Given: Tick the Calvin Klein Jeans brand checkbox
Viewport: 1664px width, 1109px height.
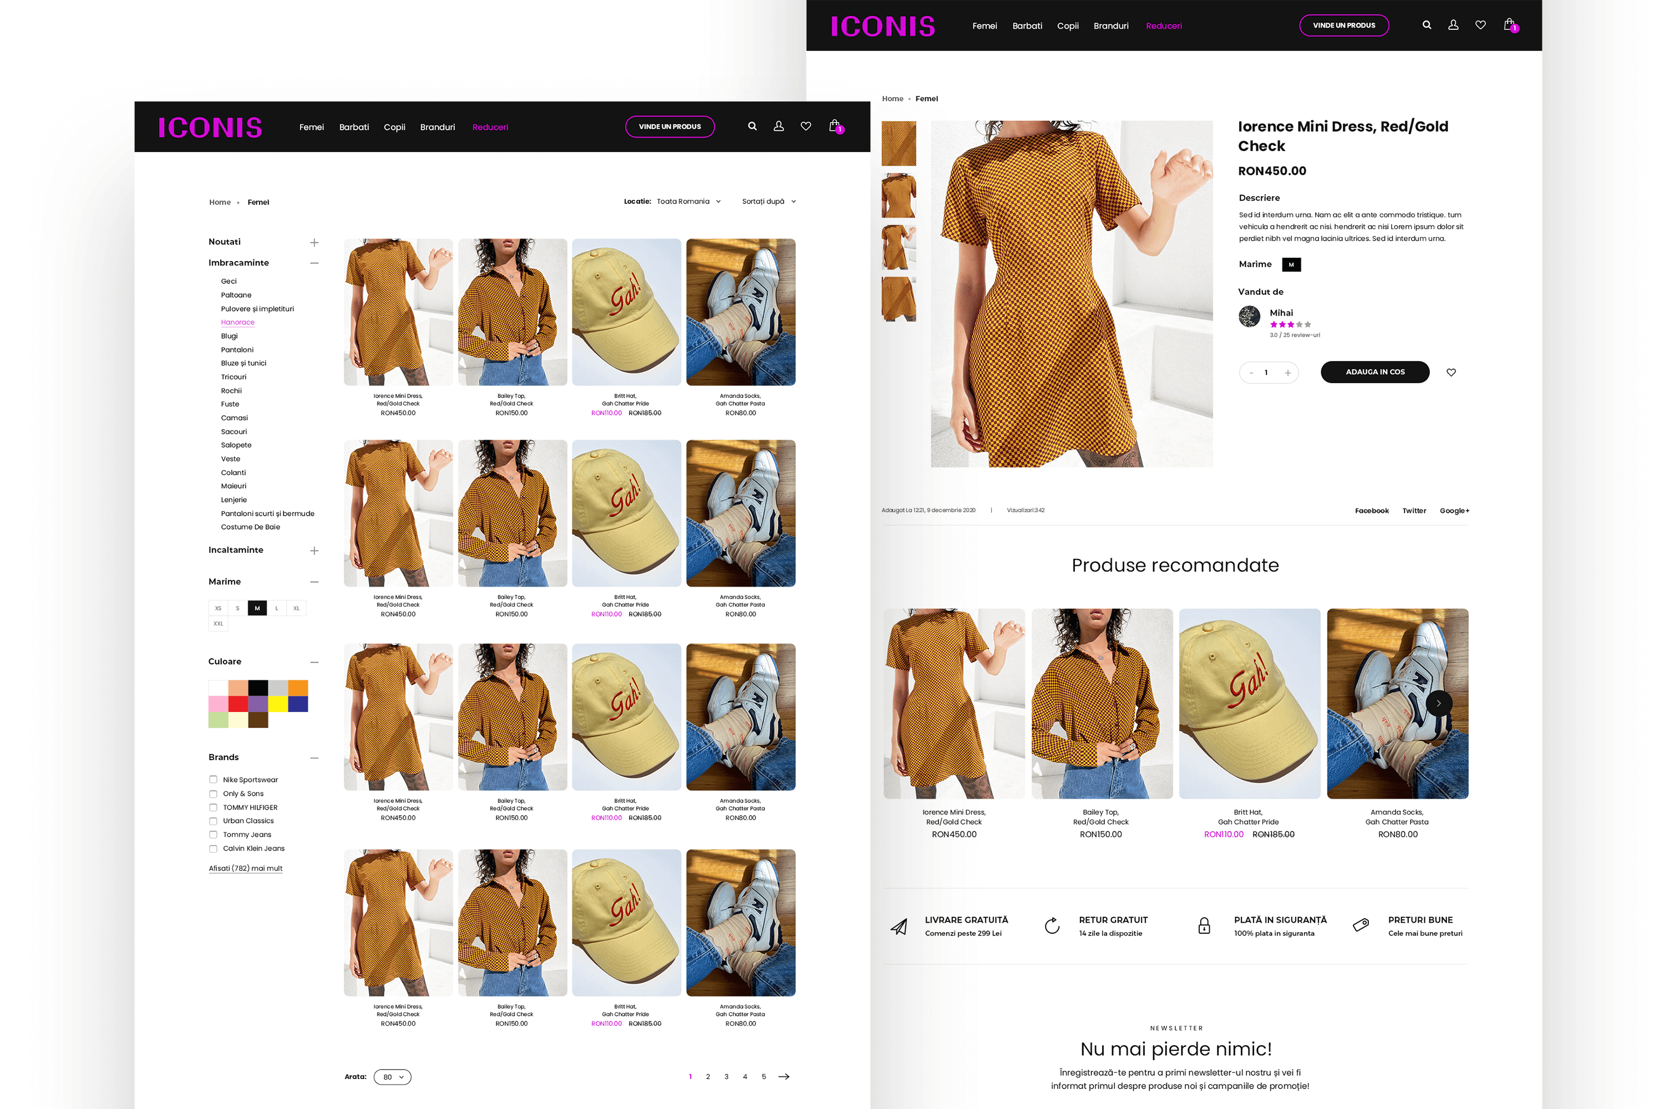Looking at the screenshot, I should tap(213, 849).
